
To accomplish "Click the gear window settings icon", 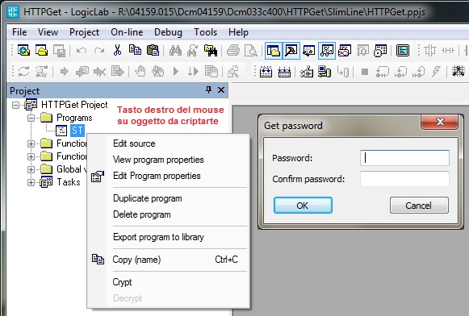I will [380, 51].
